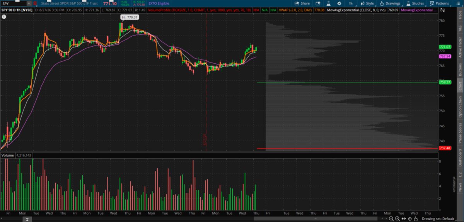Open the Option Chain side tab
This screenshot has height=222, width=464.
[x=460, y=107]
